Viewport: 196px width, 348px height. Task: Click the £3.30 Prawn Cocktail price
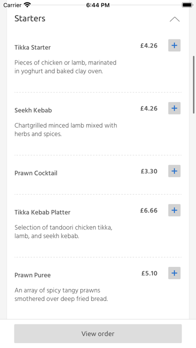click(x=149, y=171)
